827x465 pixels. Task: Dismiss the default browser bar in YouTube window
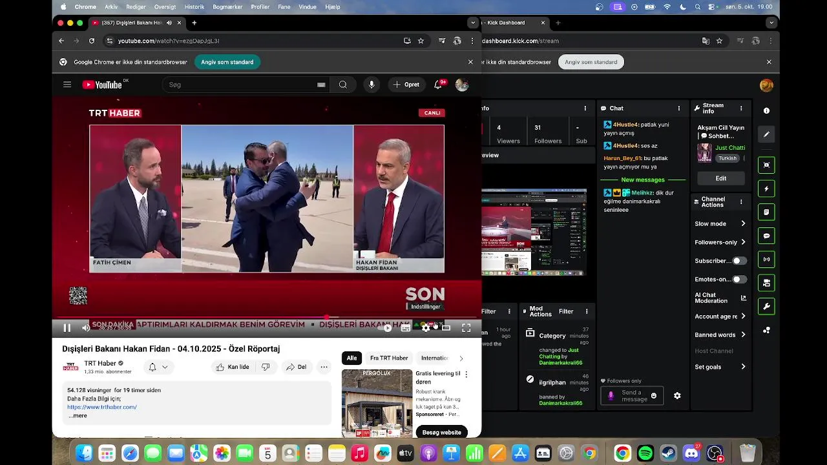point(470,62)
